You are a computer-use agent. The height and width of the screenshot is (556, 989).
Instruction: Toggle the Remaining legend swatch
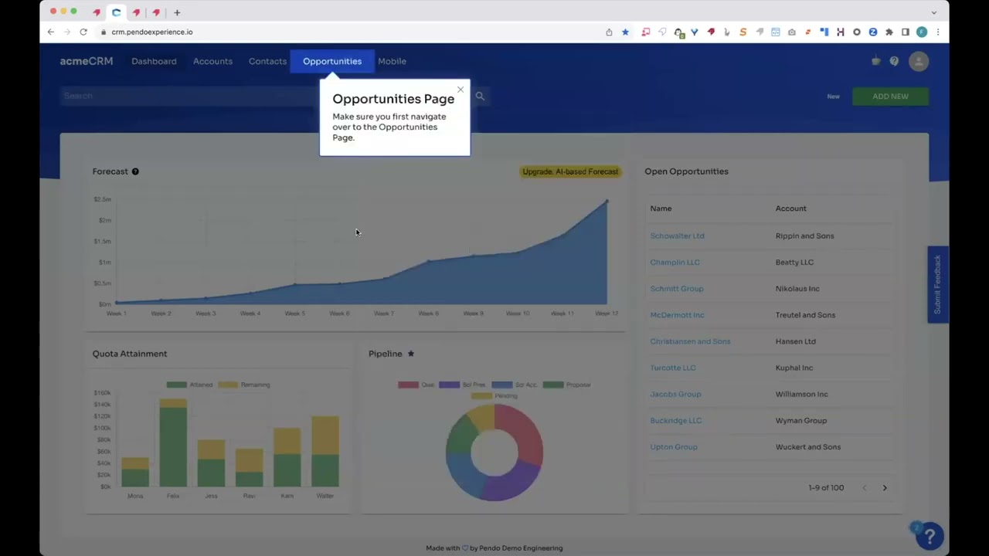coord(227,385)
